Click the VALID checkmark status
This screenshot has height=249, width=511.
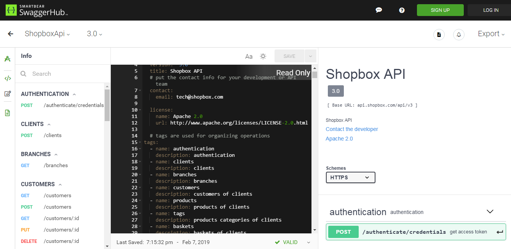pos(286,242)
